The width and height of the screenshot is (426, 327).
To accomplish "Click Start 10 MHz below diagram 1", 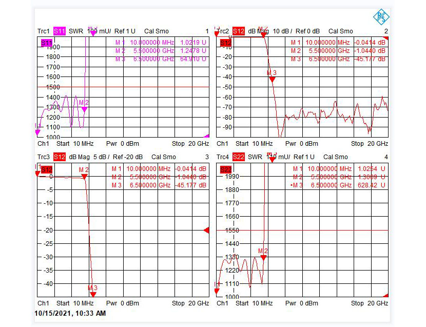I will (x=75, y=144).
